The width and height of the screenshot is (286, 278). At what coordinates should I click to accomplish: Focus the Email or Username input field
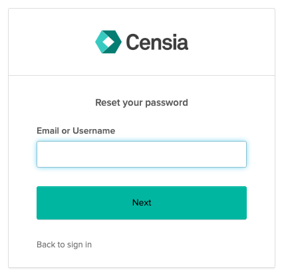(142, 154)
